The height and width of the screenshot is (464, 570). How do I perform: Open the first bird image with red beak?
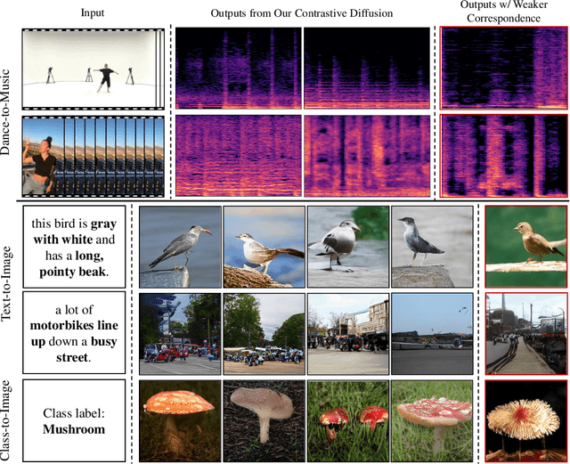click(180, 246)
